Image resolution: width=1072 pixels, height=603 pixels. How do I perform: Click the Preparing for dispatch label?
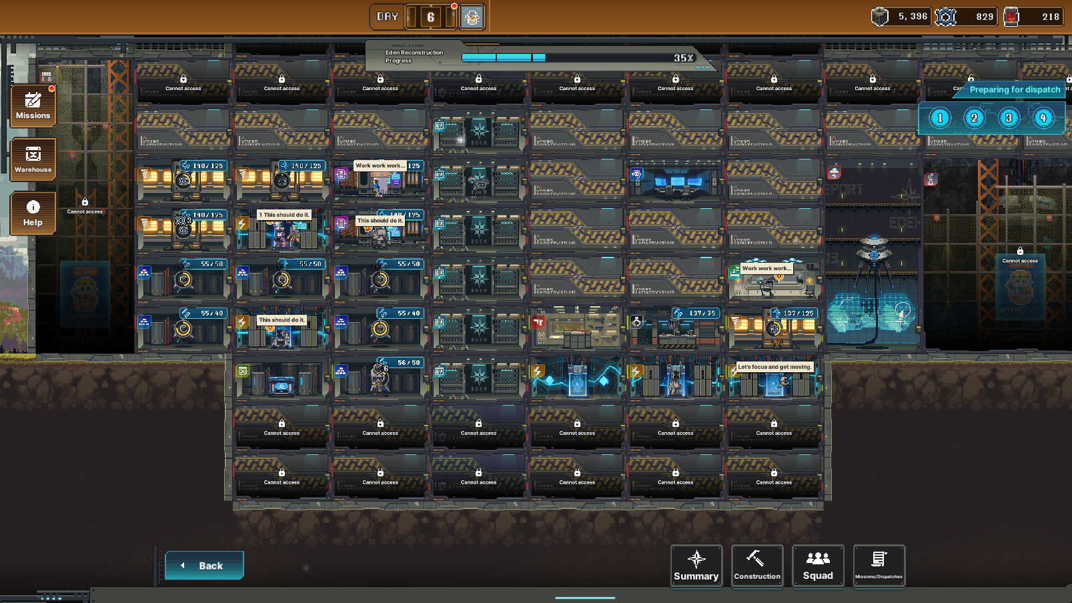[x=1015, y=89]
